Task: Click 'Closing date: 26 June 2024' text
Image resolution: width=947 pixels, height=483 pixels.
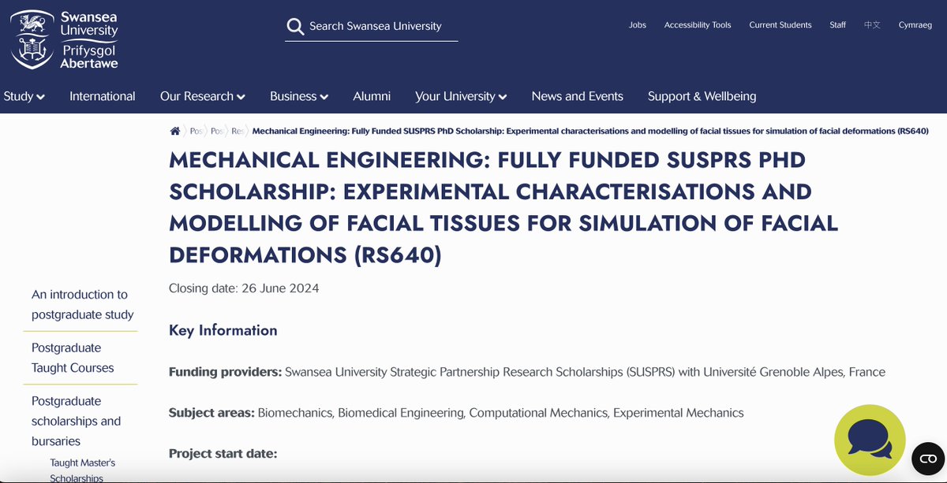Action: click(x=244, y=288)
